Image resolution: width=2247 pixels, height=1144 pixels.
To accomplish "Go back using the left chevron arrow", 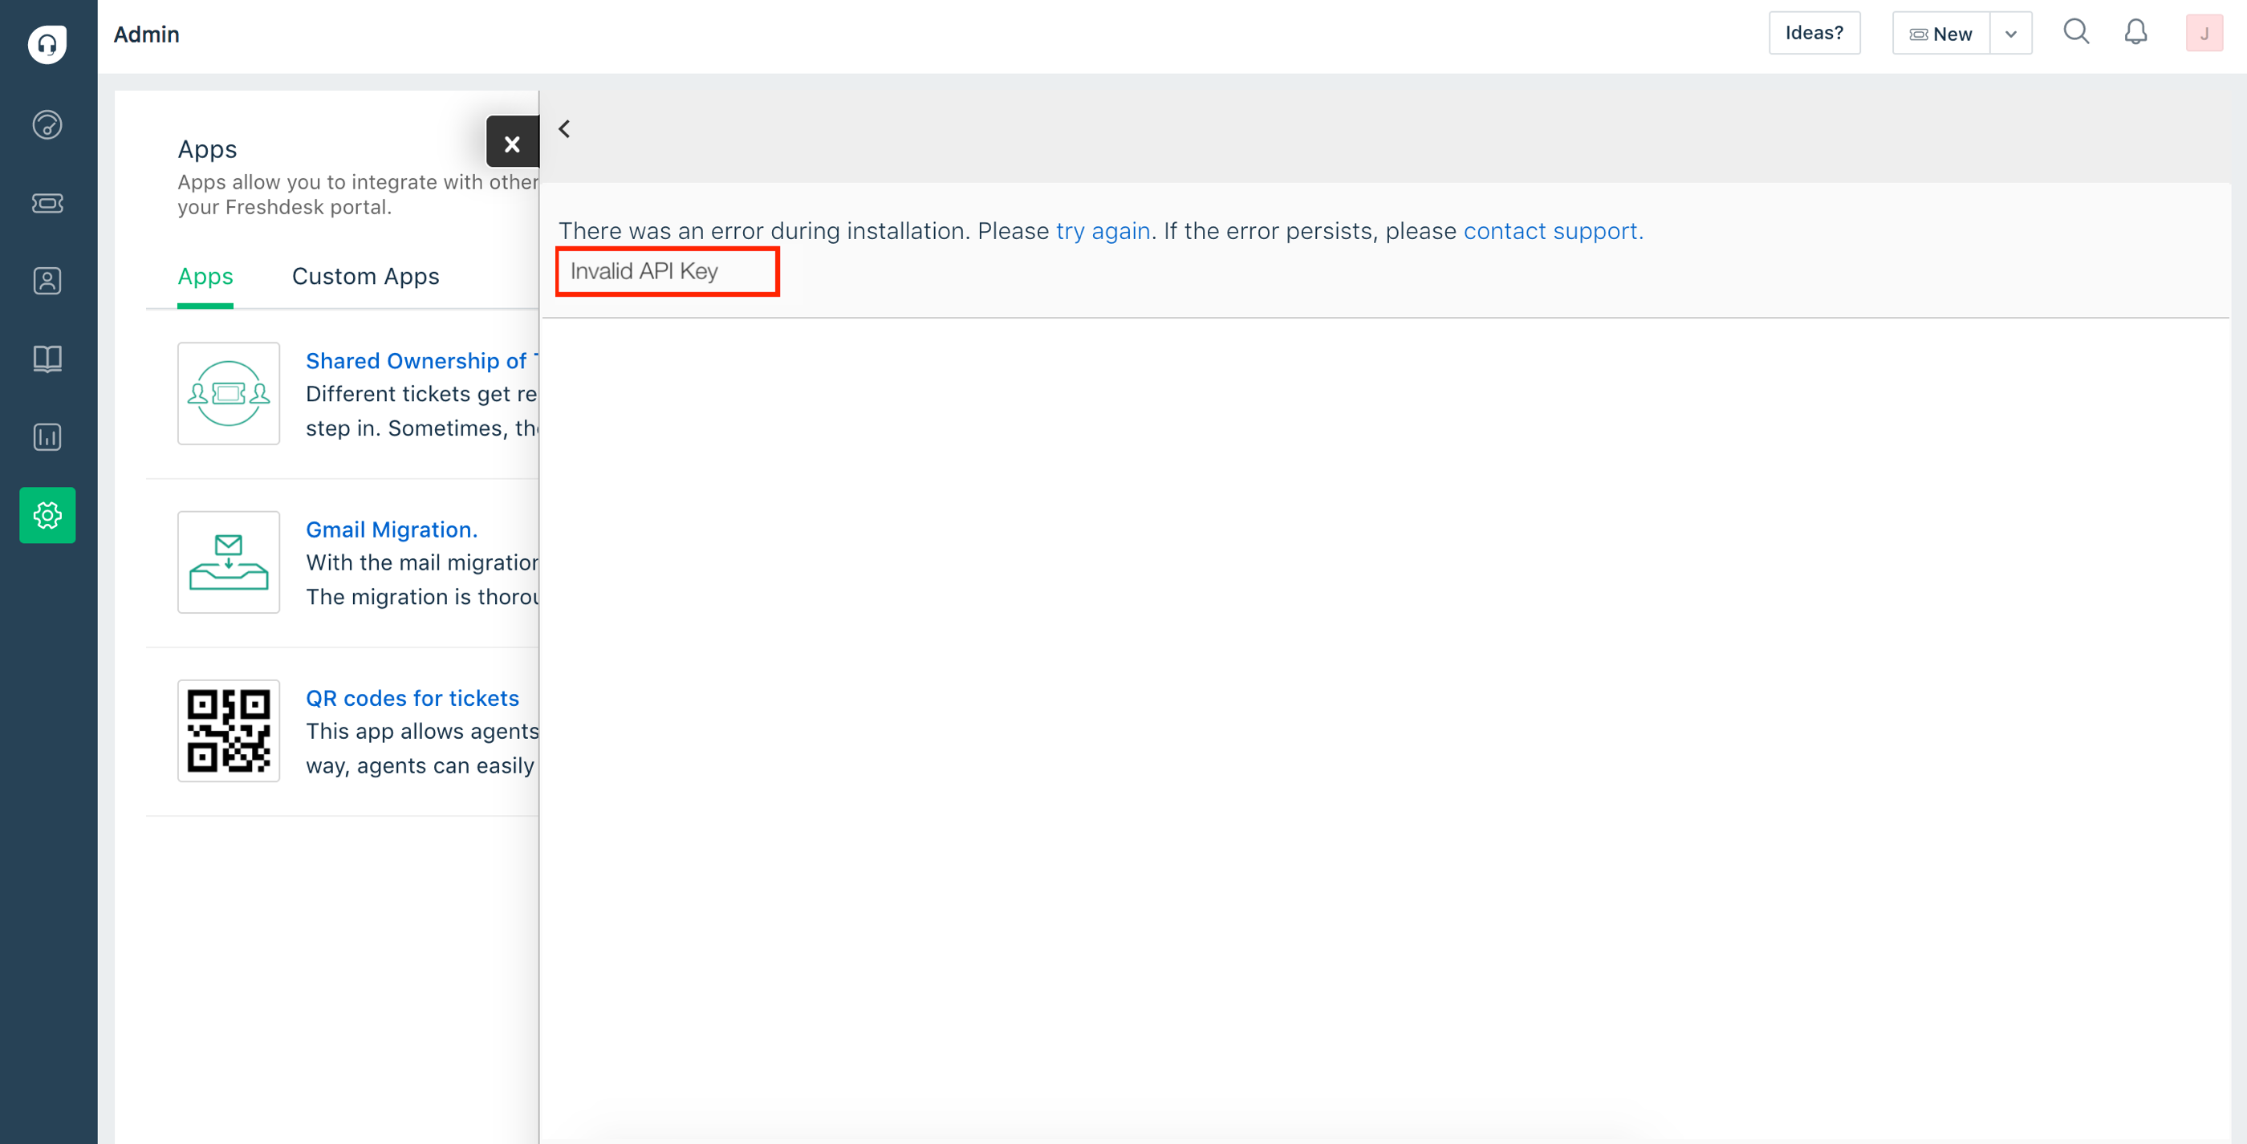I will point(564,129).
